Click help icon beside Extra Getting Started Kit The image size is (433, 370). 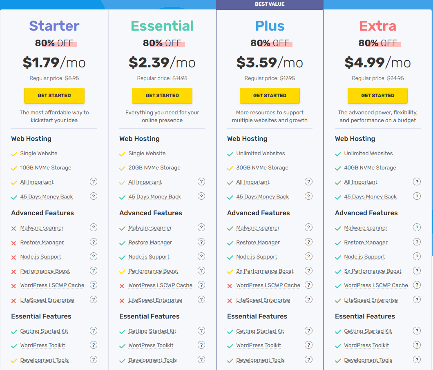[x=417, y=331]
